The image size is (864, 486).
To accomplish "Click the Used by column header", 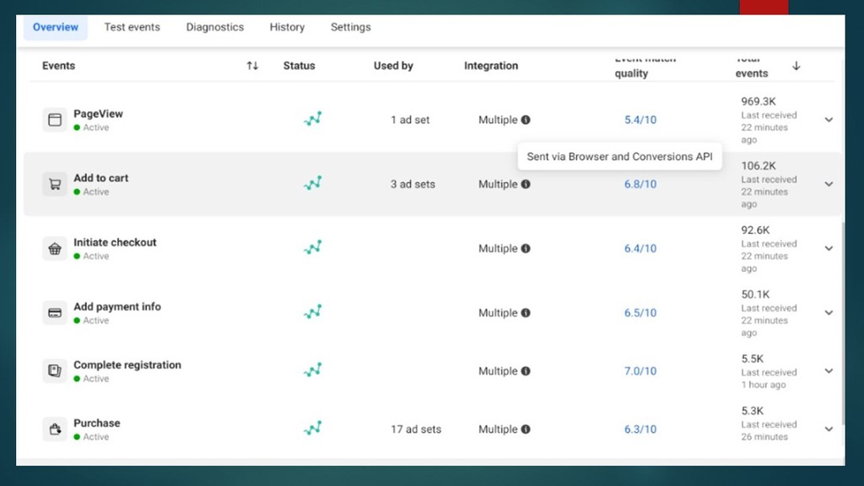I will coord(393,66).
